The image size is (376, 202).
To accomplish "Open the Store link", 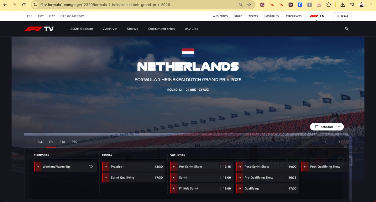I will [x=238, y=16].
